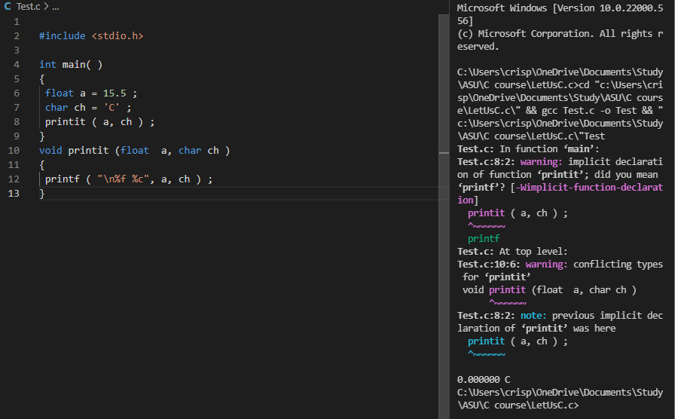
Task: Click the printit call on line 8
Action: pyautogui.click(x=65, y=122)
